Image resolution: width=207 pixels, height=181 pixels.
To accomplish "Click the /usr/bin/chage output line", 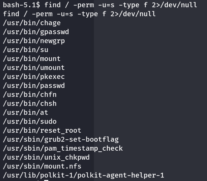I will [32, 23].
